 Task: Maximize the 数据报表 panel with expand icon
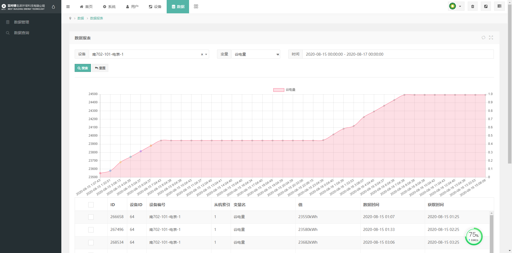(x=491, y=38)
